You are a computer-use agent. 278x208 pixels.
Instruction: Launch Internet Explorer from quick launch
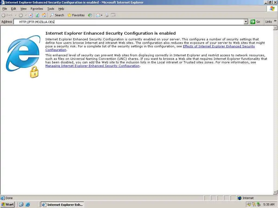pos(28,204)
